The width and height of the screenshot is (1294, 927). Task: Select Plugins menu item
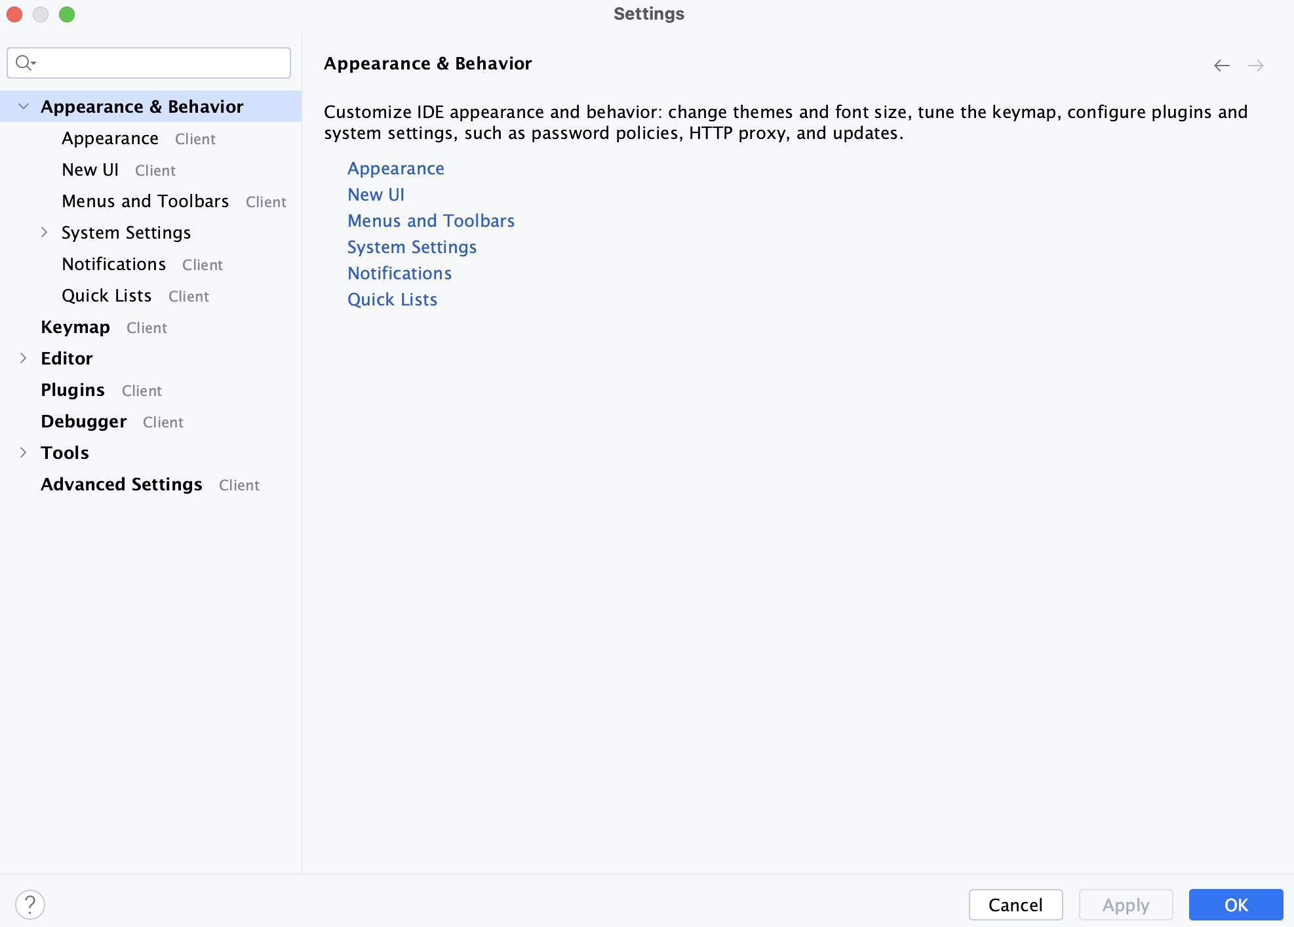click(x=72, y=389)
